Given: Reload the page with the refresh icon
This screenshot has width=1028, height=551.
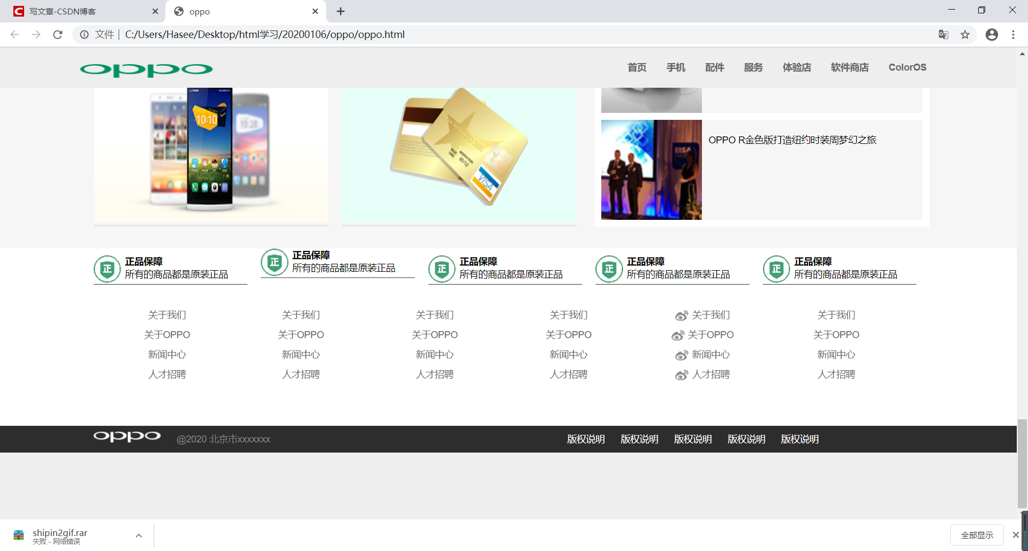Looking at the screenshot, I should point(58,34).
